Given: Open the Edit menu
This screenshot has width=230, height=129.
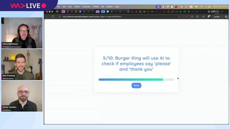Looking at the screenshot, I should point(64,7).
